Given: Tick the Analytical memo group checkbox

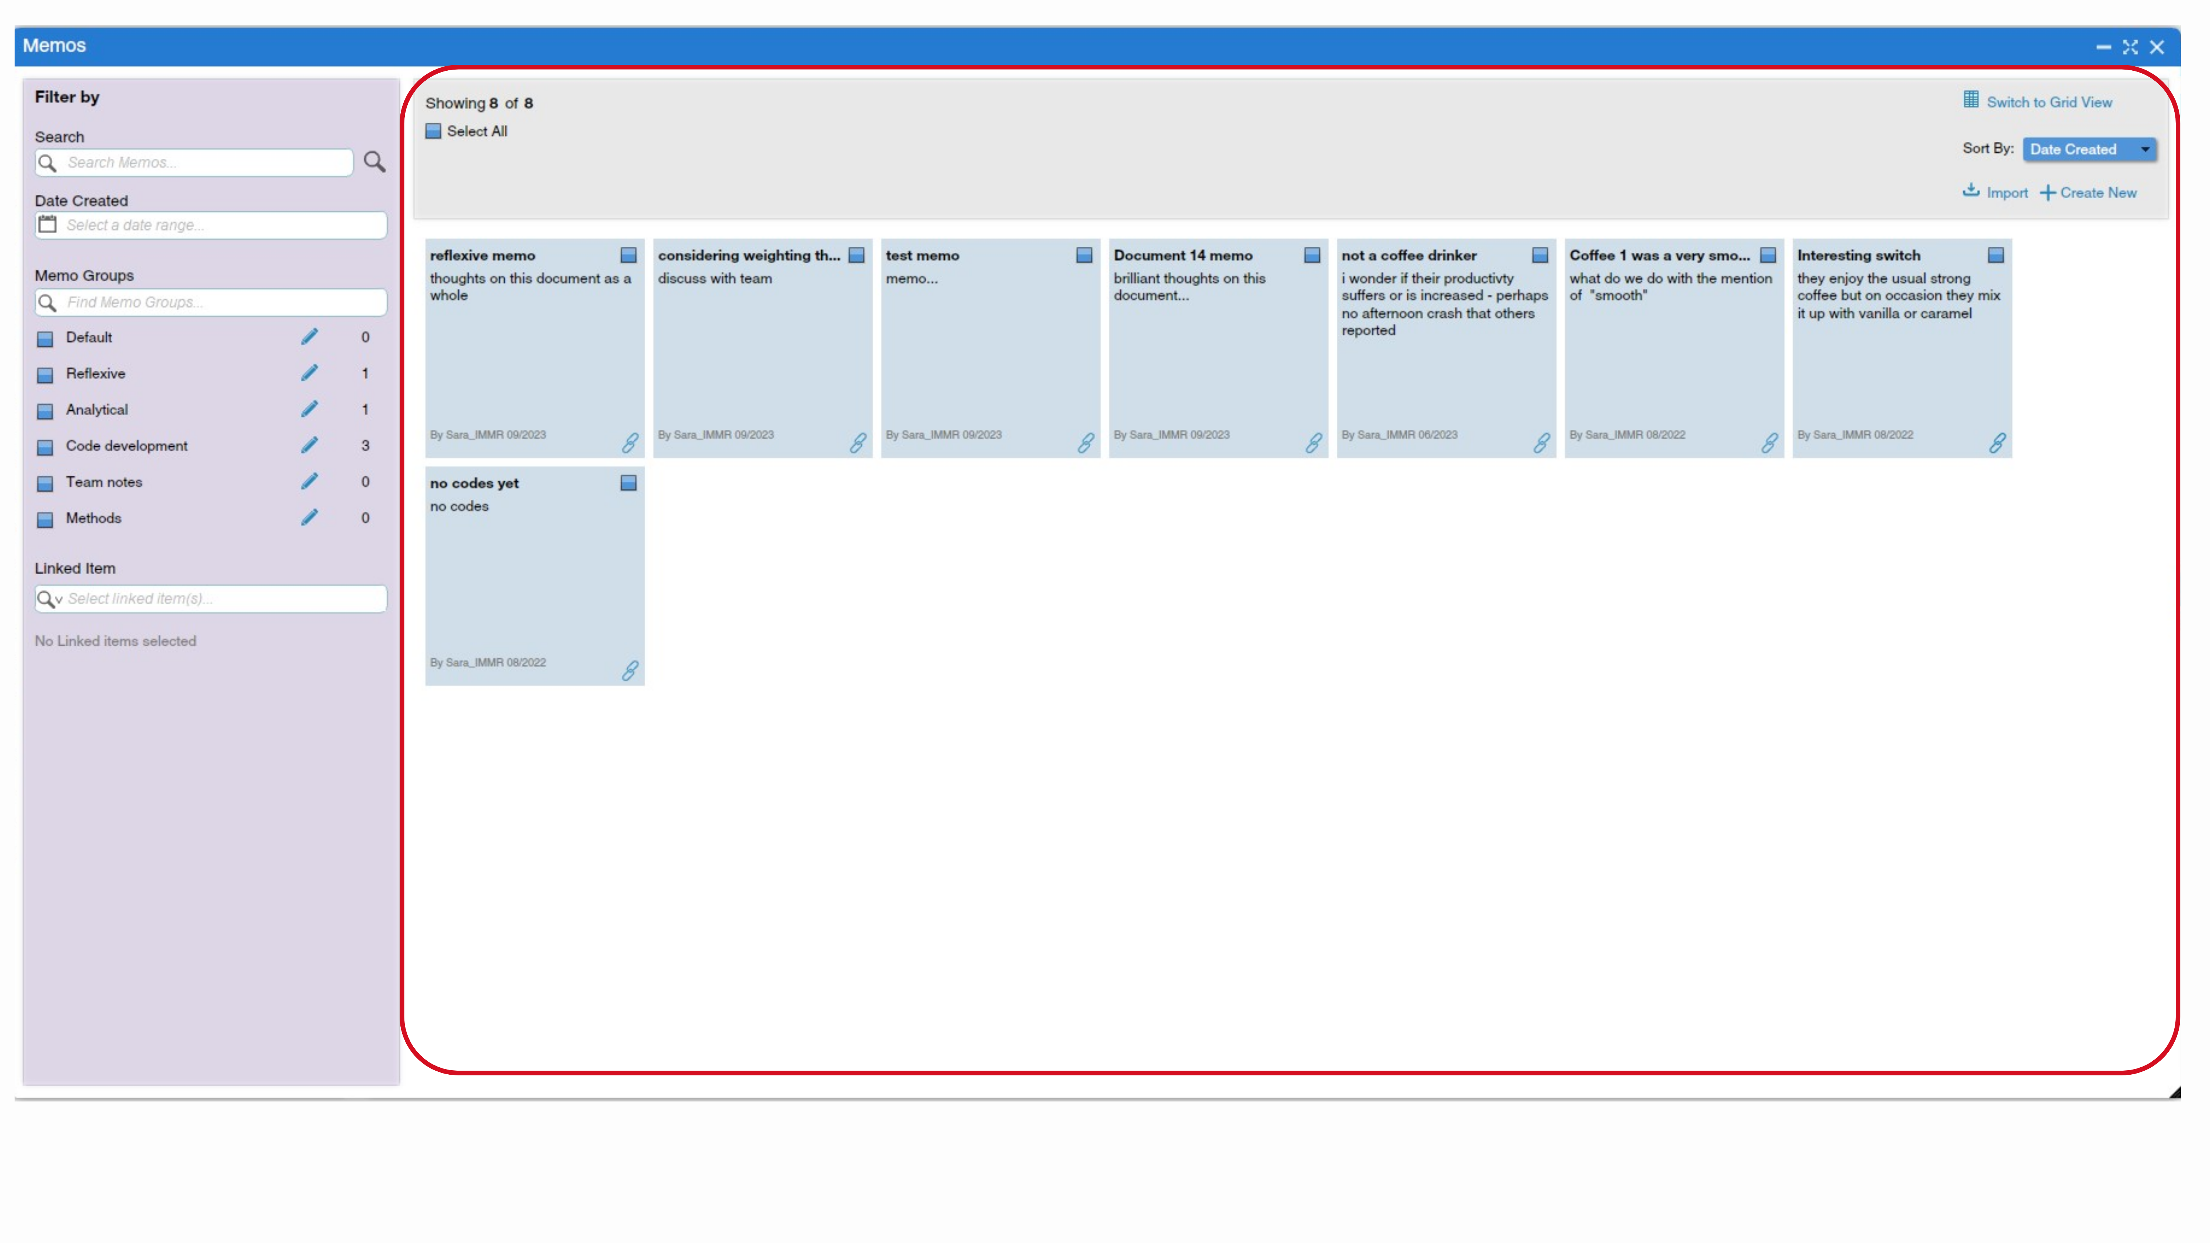Looking at the screenshot, I should pyautogui.click(x=45, y=410).
